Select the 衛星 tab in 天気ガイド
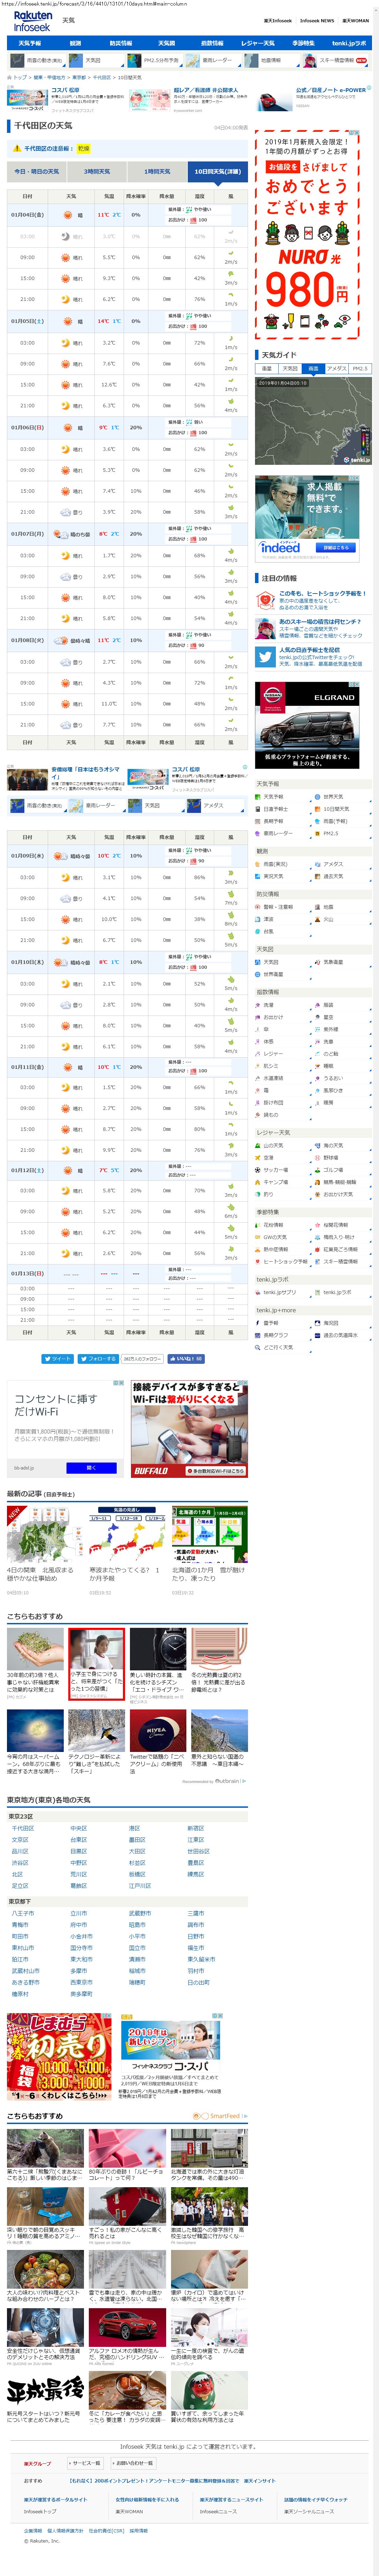 tap(267, 369)
